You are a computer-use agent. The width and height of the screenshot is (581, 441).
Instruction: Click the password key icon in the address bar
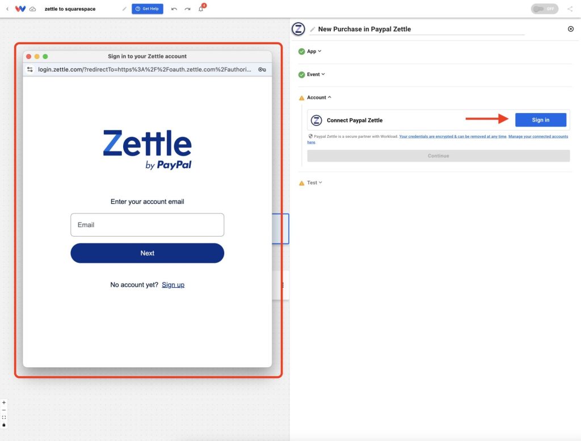(262, 69)
